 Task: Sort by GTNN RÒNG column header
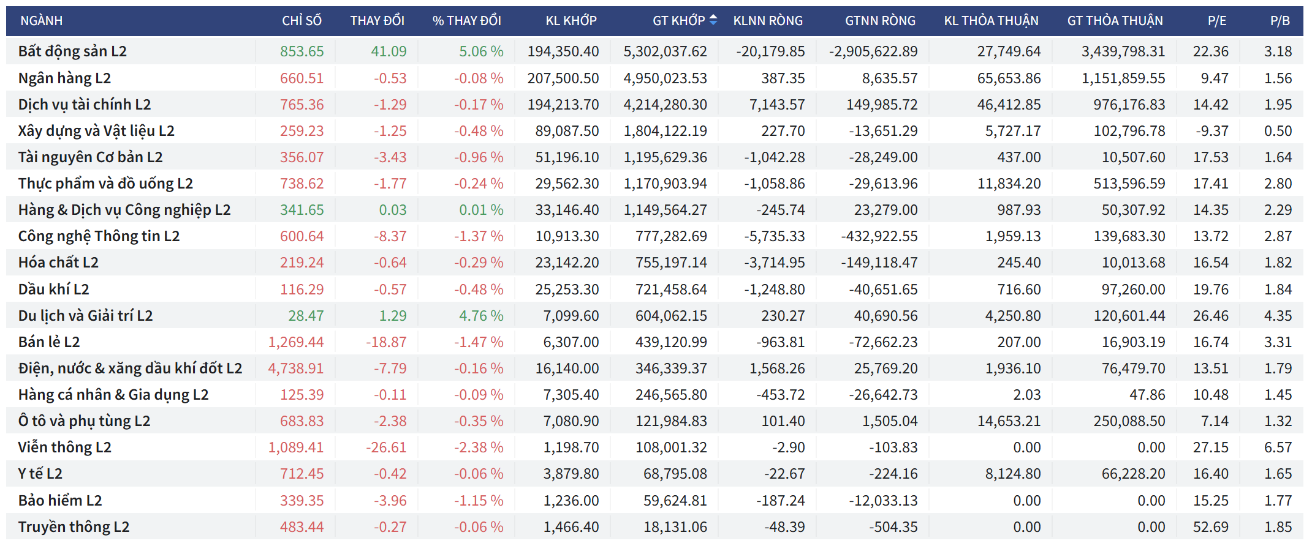pyautogui.click(x=880, y=21)
